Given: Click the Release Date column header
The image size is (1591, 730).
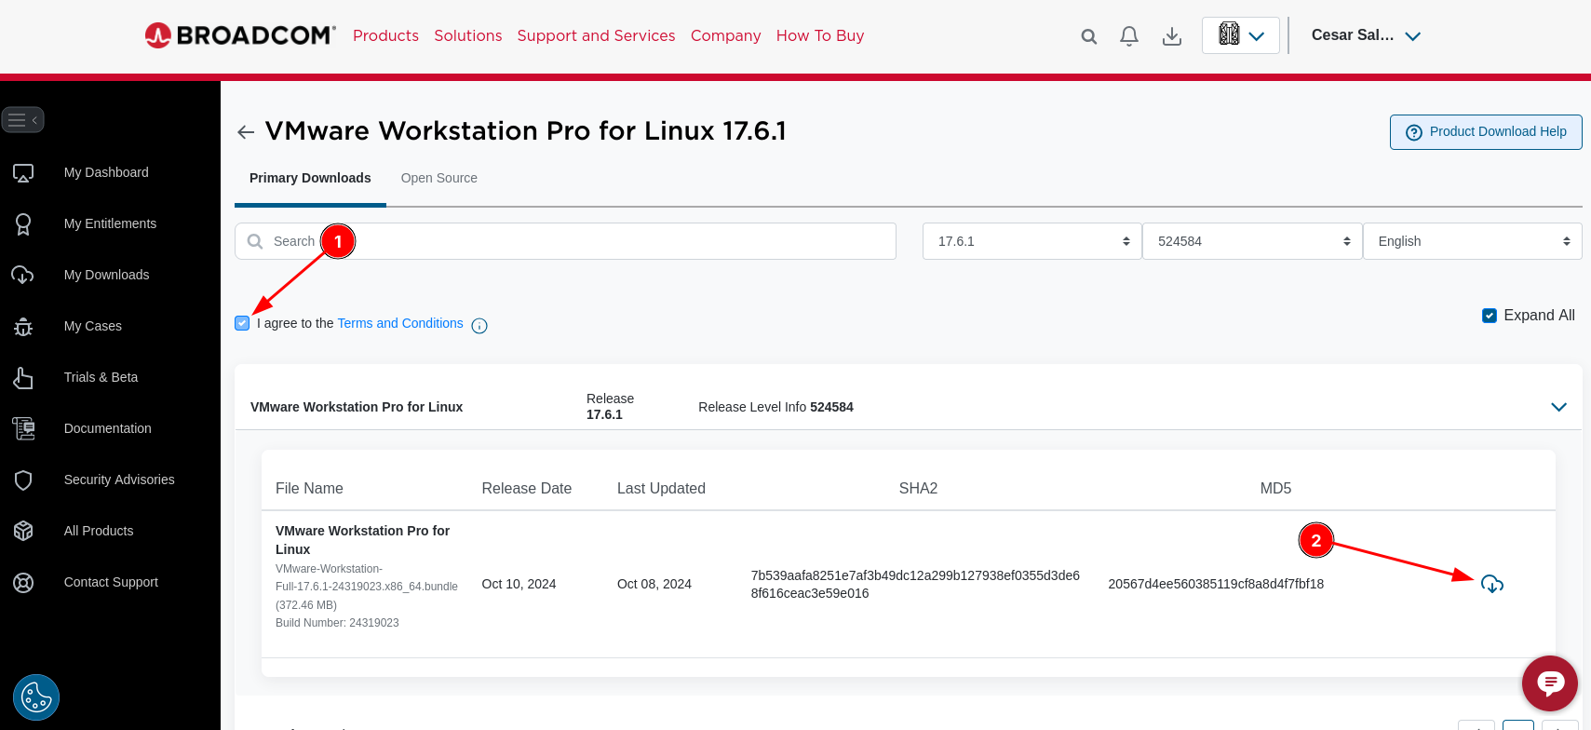Looking at the screenshot, I should coord(527,488).
